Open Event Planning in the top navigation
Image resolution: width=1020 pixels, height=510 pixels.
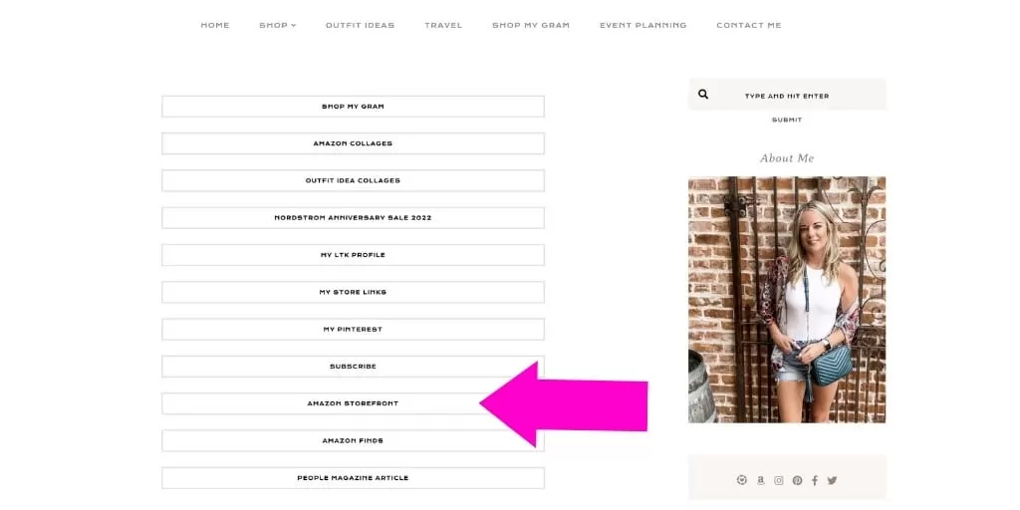coord(642,25)
